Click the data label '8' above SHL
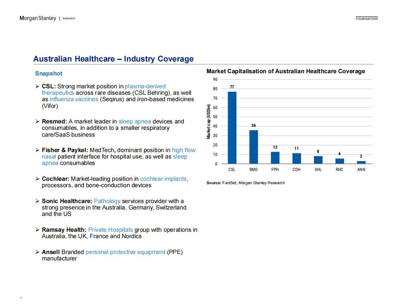398x308 pixels. (x=318, y=151)
